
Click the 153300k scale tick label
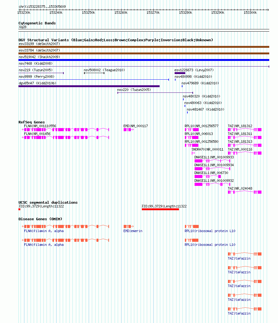250,12
